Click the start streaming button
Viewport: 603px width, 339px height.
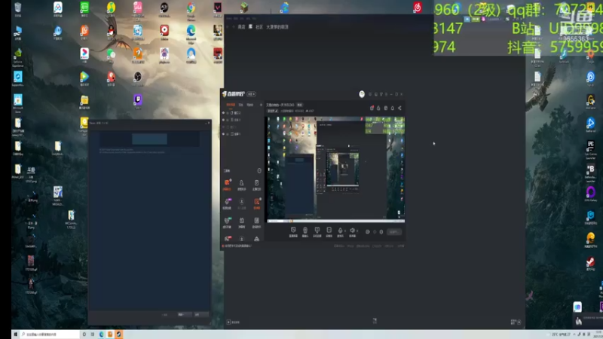coord(393,232)
